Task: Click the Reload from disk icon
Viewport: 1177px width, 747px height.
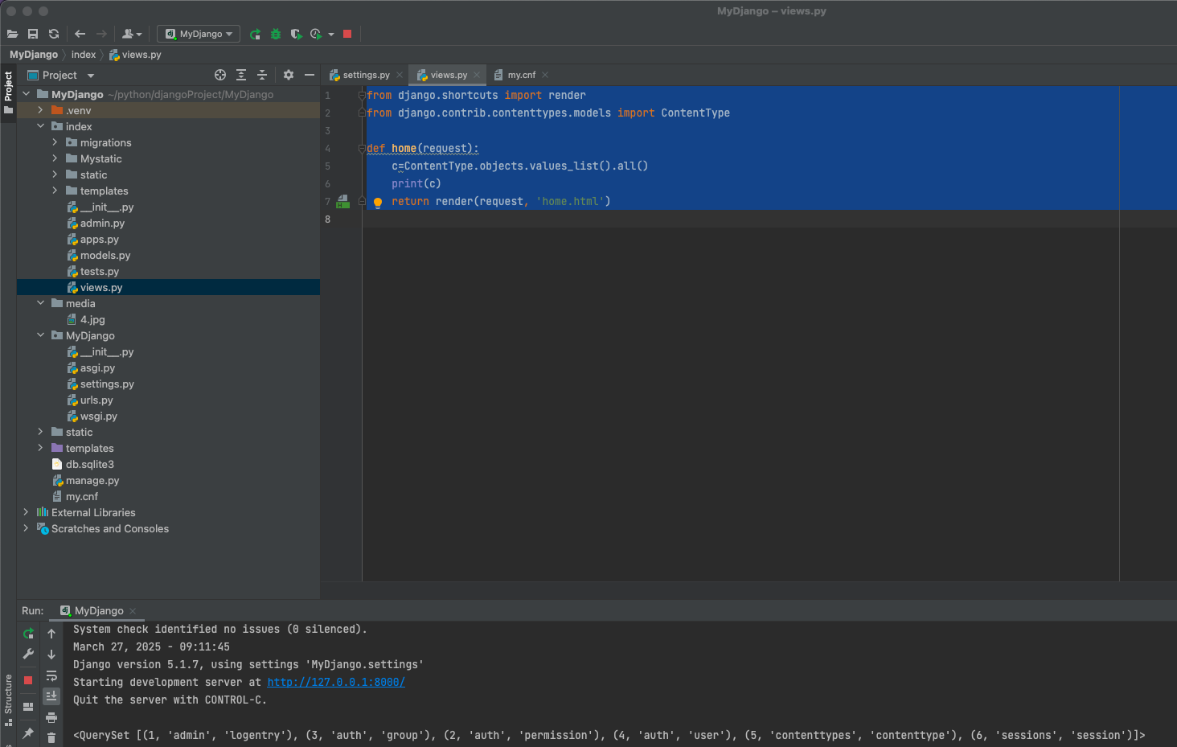Action: point(54,34)
